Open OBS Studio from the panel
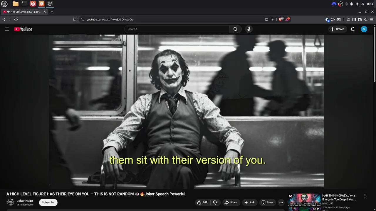Image resolution: width=376 pixels, height=211 pixels. coord(50,4)
